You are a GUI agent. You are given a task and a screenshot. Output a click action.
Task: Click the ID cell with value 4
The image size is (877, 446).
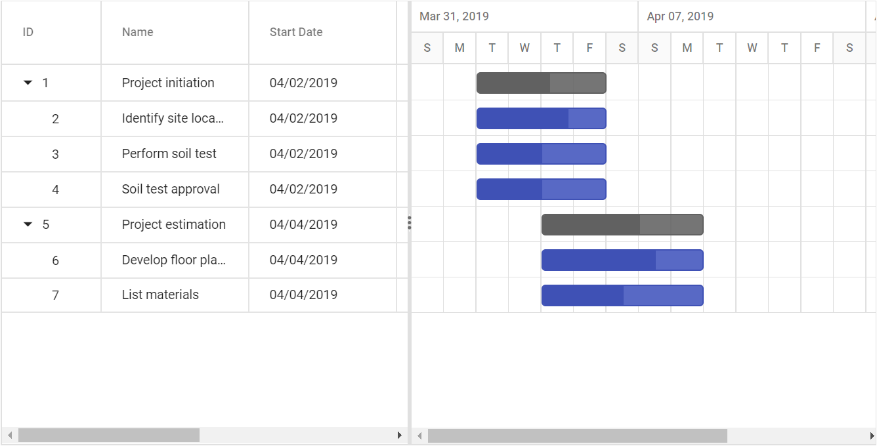tap(51, 189)
